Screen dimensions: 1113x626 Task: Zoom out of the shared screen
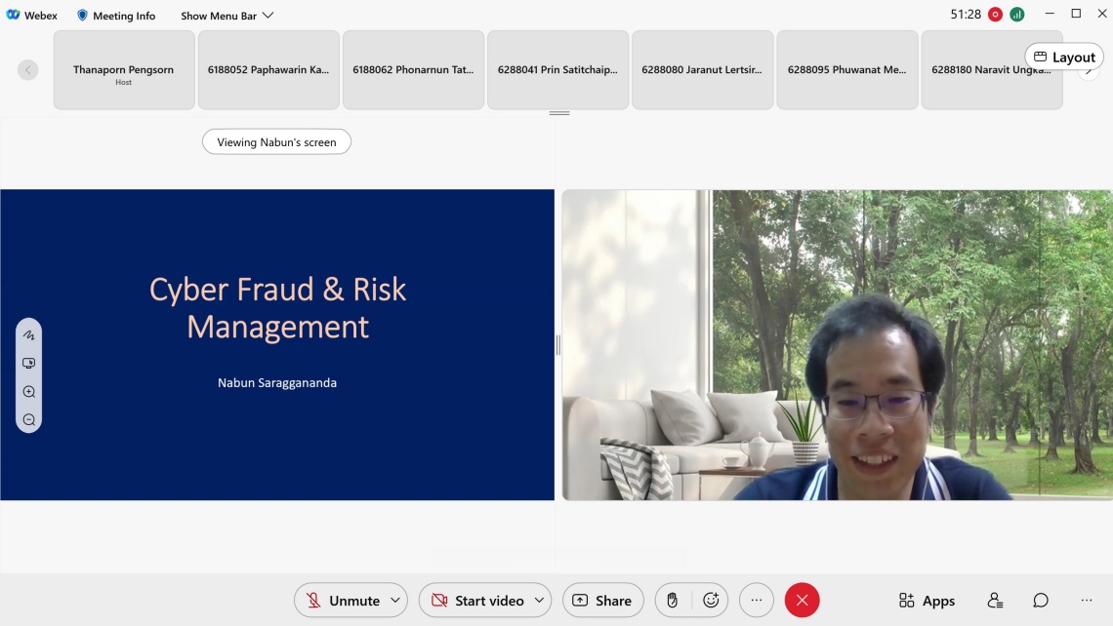(29, 420)
